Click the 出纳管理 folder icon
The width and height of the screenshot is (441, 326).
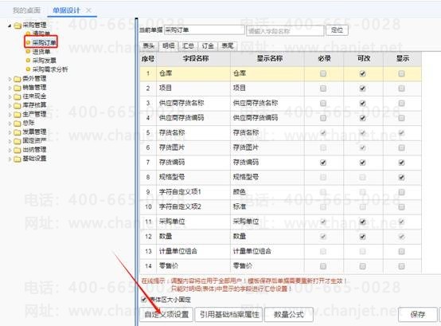tap(18, 150)
